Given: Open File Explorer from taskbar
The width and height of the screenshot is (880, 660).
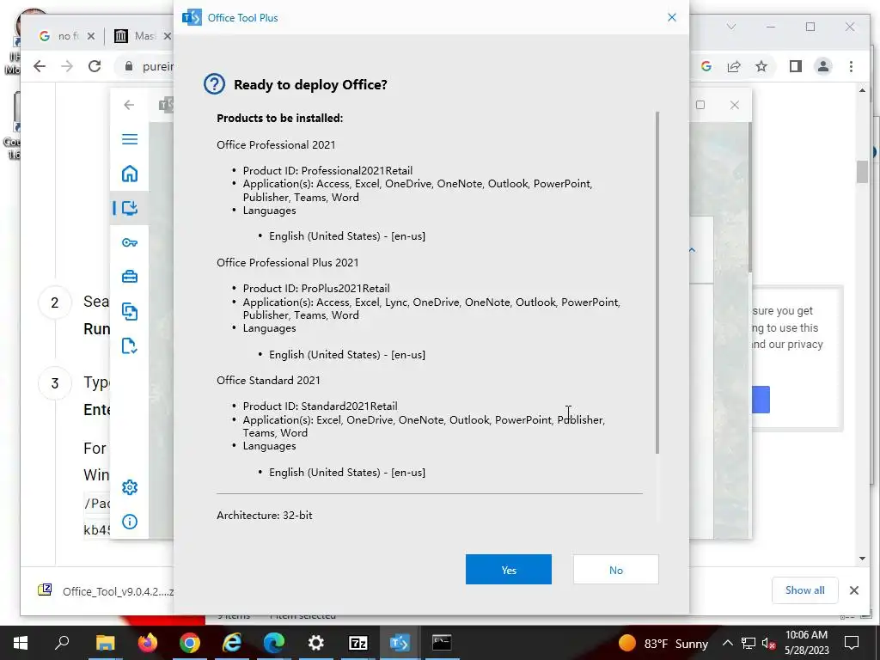Looking at the screenshot, I should tap(105, 643).
